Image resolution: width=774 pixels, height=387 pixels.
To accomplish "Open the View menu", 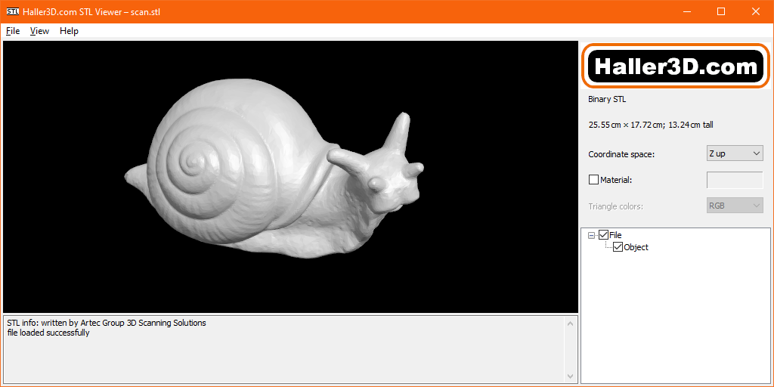I will (39, 31).
